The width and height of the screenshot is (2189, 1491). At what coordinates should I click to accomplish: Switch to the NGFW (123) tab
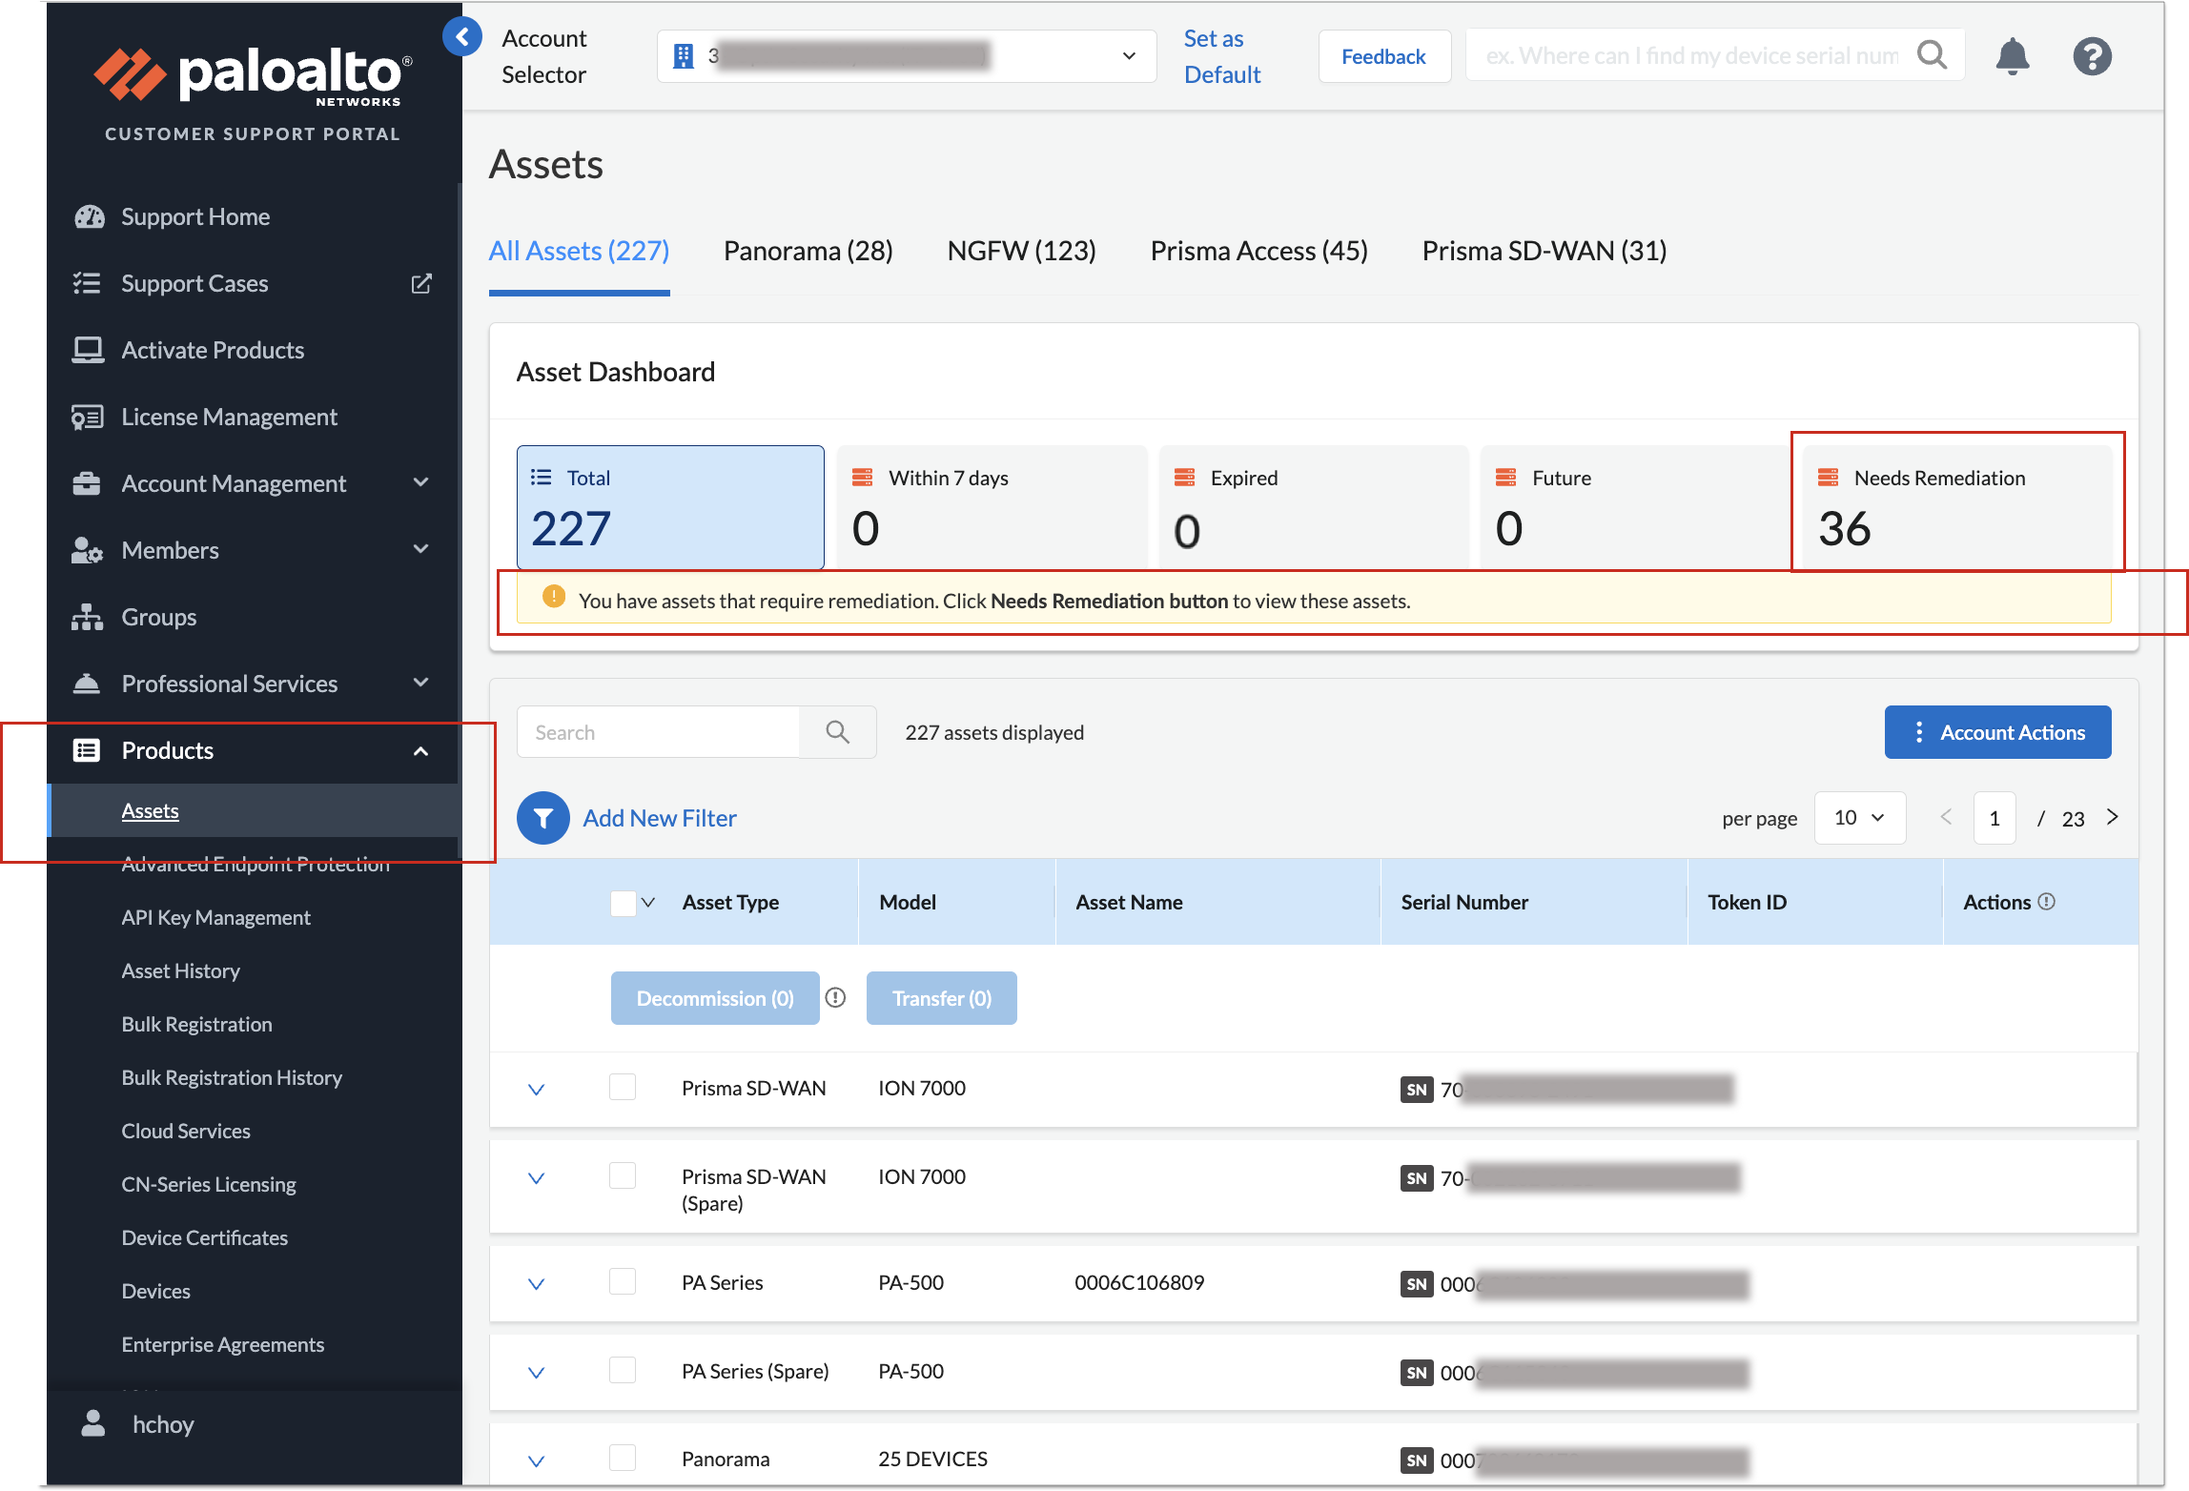point(1021,251)
